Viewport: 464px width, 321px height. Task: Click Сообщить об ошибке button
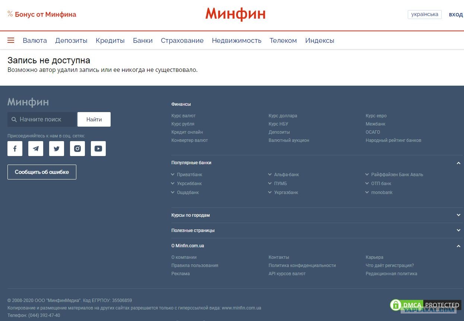pyautogui.click(x=42, y=172)
